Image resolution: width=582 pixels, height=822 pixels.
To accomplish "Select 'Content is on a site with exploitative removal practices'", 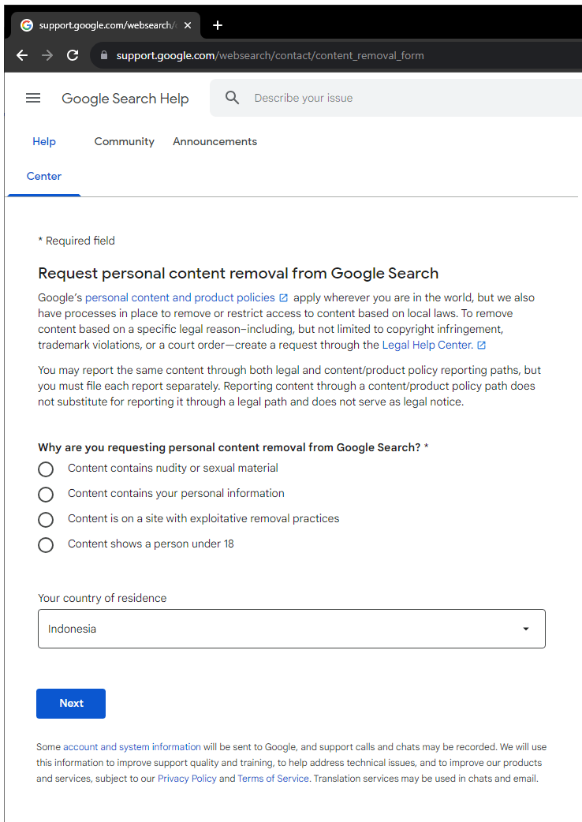I will tap(45, 519).
